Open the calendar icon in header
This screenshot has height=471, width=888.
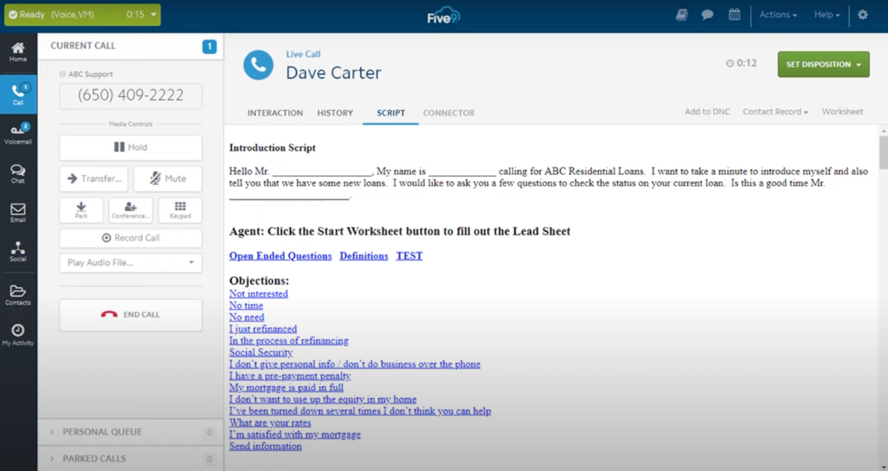point(734,14)
